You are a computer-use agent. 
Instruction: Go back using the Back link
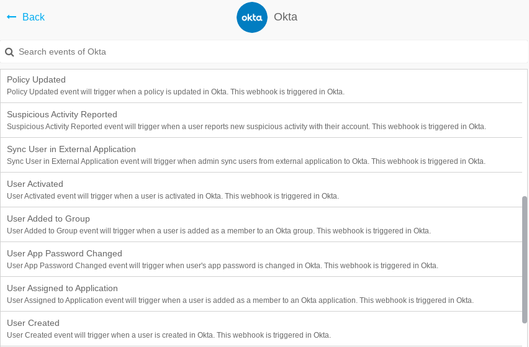[x=25, y=17]
